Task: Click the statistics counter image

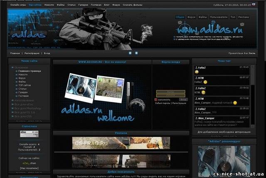Action: pos(29,134)
